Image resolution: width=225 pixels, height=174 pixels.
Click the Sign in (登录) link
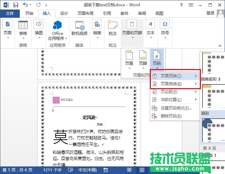tap(210, 13)
